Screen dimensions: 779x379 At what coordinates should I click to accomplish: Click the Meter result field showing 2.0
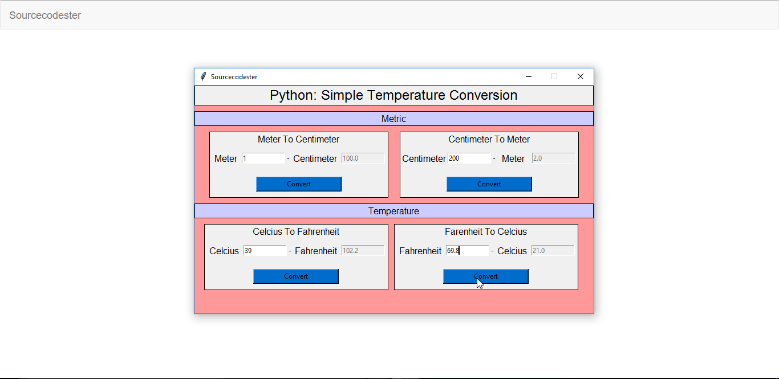click(554, 158)
